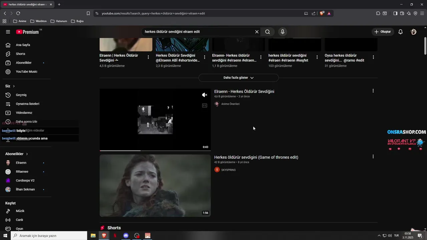Visit the Anime Önerileri channel

click(230, 104)
